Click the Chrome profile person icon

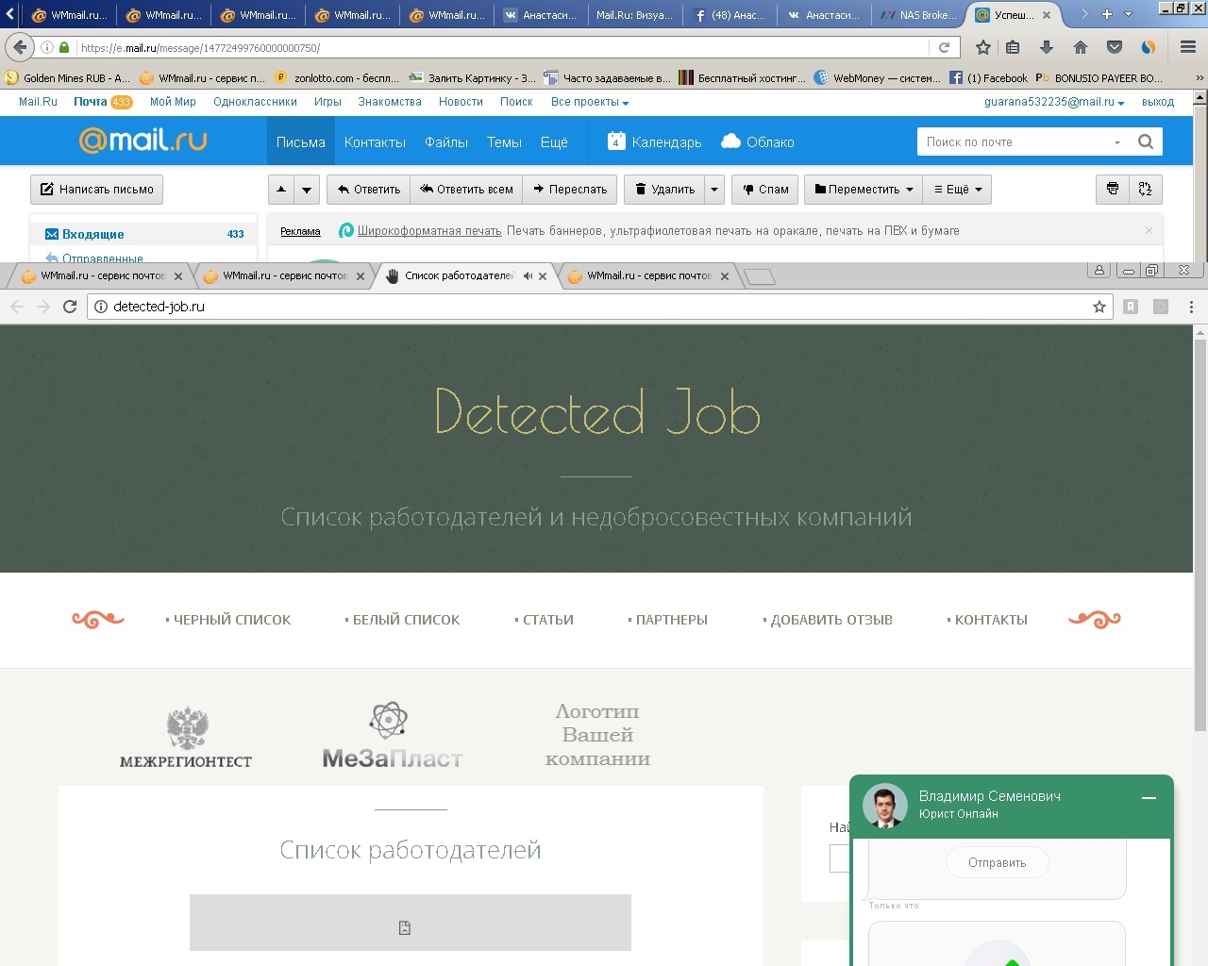point(1099,270)
